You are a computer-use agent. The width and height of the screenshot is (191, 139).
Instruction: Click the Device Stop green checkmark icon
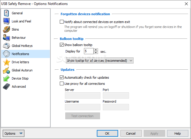pos(6,78)
